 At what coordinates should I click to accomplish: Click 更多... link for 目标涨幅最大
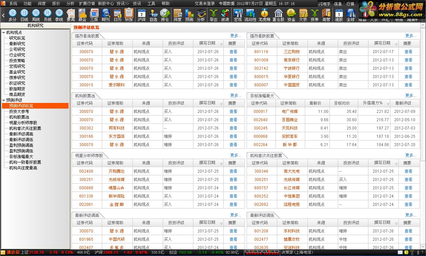(x=411, y=96)
